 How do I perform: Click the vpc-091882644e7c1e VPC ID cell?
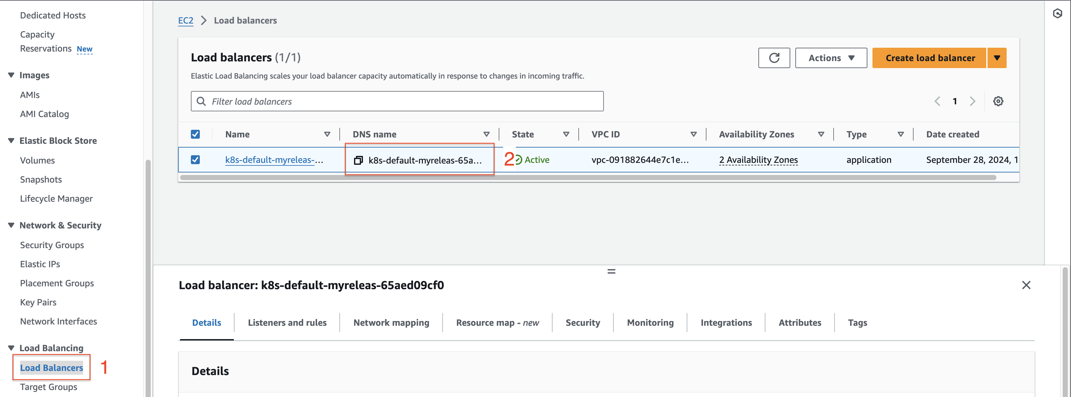tap(640, 160)
